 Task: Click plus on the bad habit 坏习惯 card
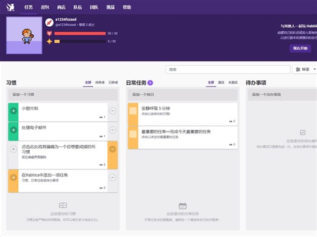13,149
